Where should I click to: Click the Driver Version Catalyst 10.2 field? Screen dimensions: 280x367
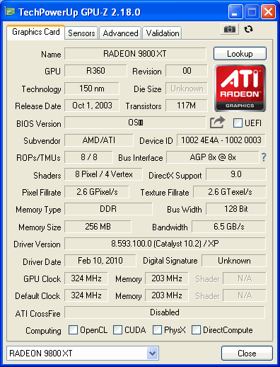(x=165, y=244)
